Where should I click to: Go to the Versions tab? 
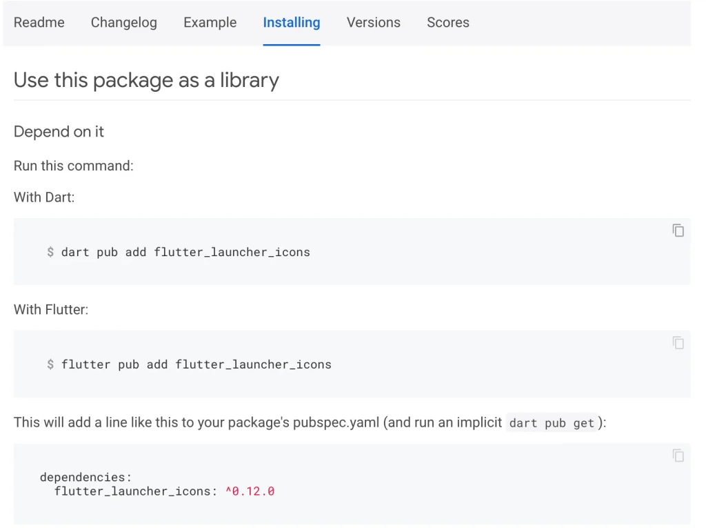(373, 22)
